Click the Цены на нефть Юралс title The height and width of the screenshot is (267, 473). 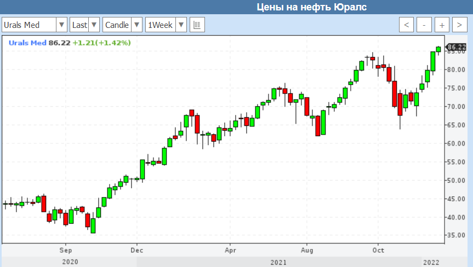click(312, 7)
